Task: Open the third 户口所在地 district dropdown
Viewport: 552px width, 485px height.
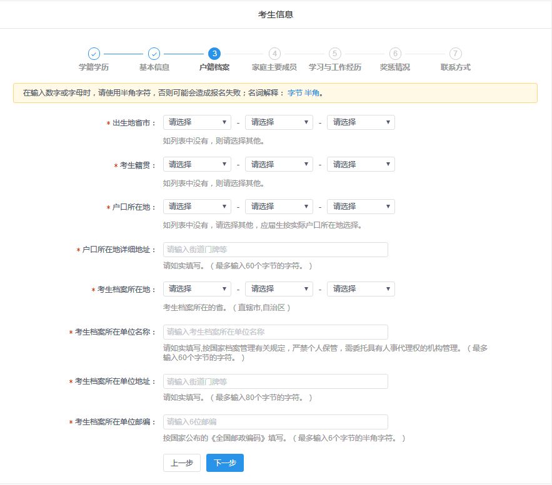Action: [x=361, y=207]
